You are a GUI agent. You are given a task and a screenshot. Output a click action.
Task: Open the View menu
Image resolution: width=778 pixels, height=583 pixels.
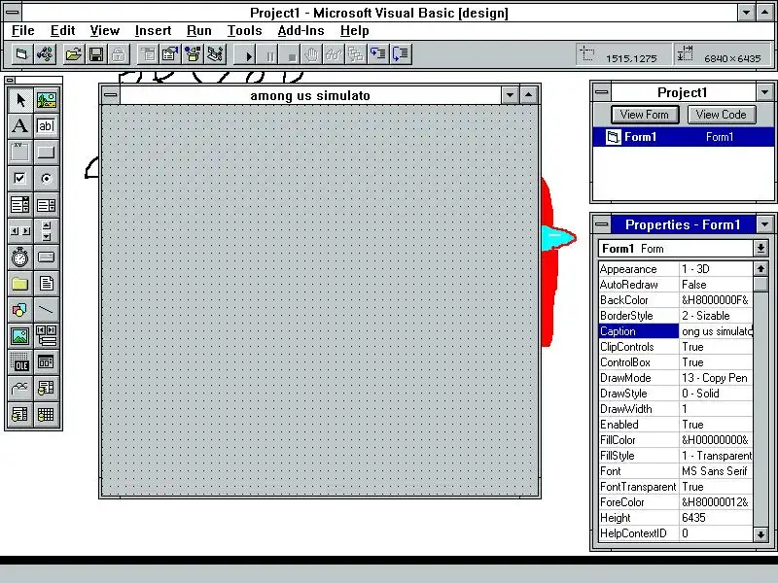pos(105,31)
